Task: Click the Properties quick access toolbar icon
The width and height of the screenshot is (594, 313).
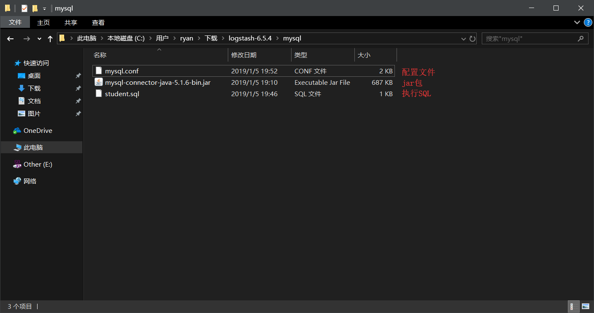Action: [x=24, y=8]
